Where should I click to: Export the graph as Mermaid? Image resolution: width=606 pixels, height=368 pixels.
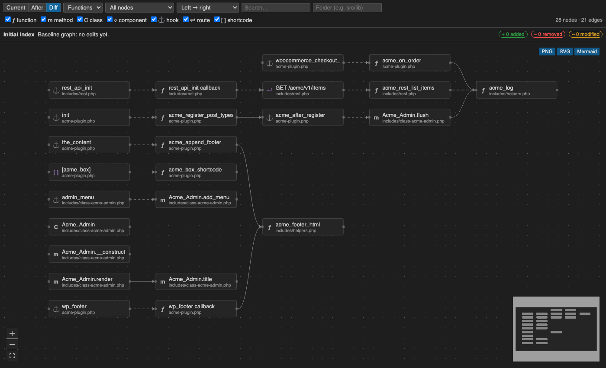(x=587, y=52)
